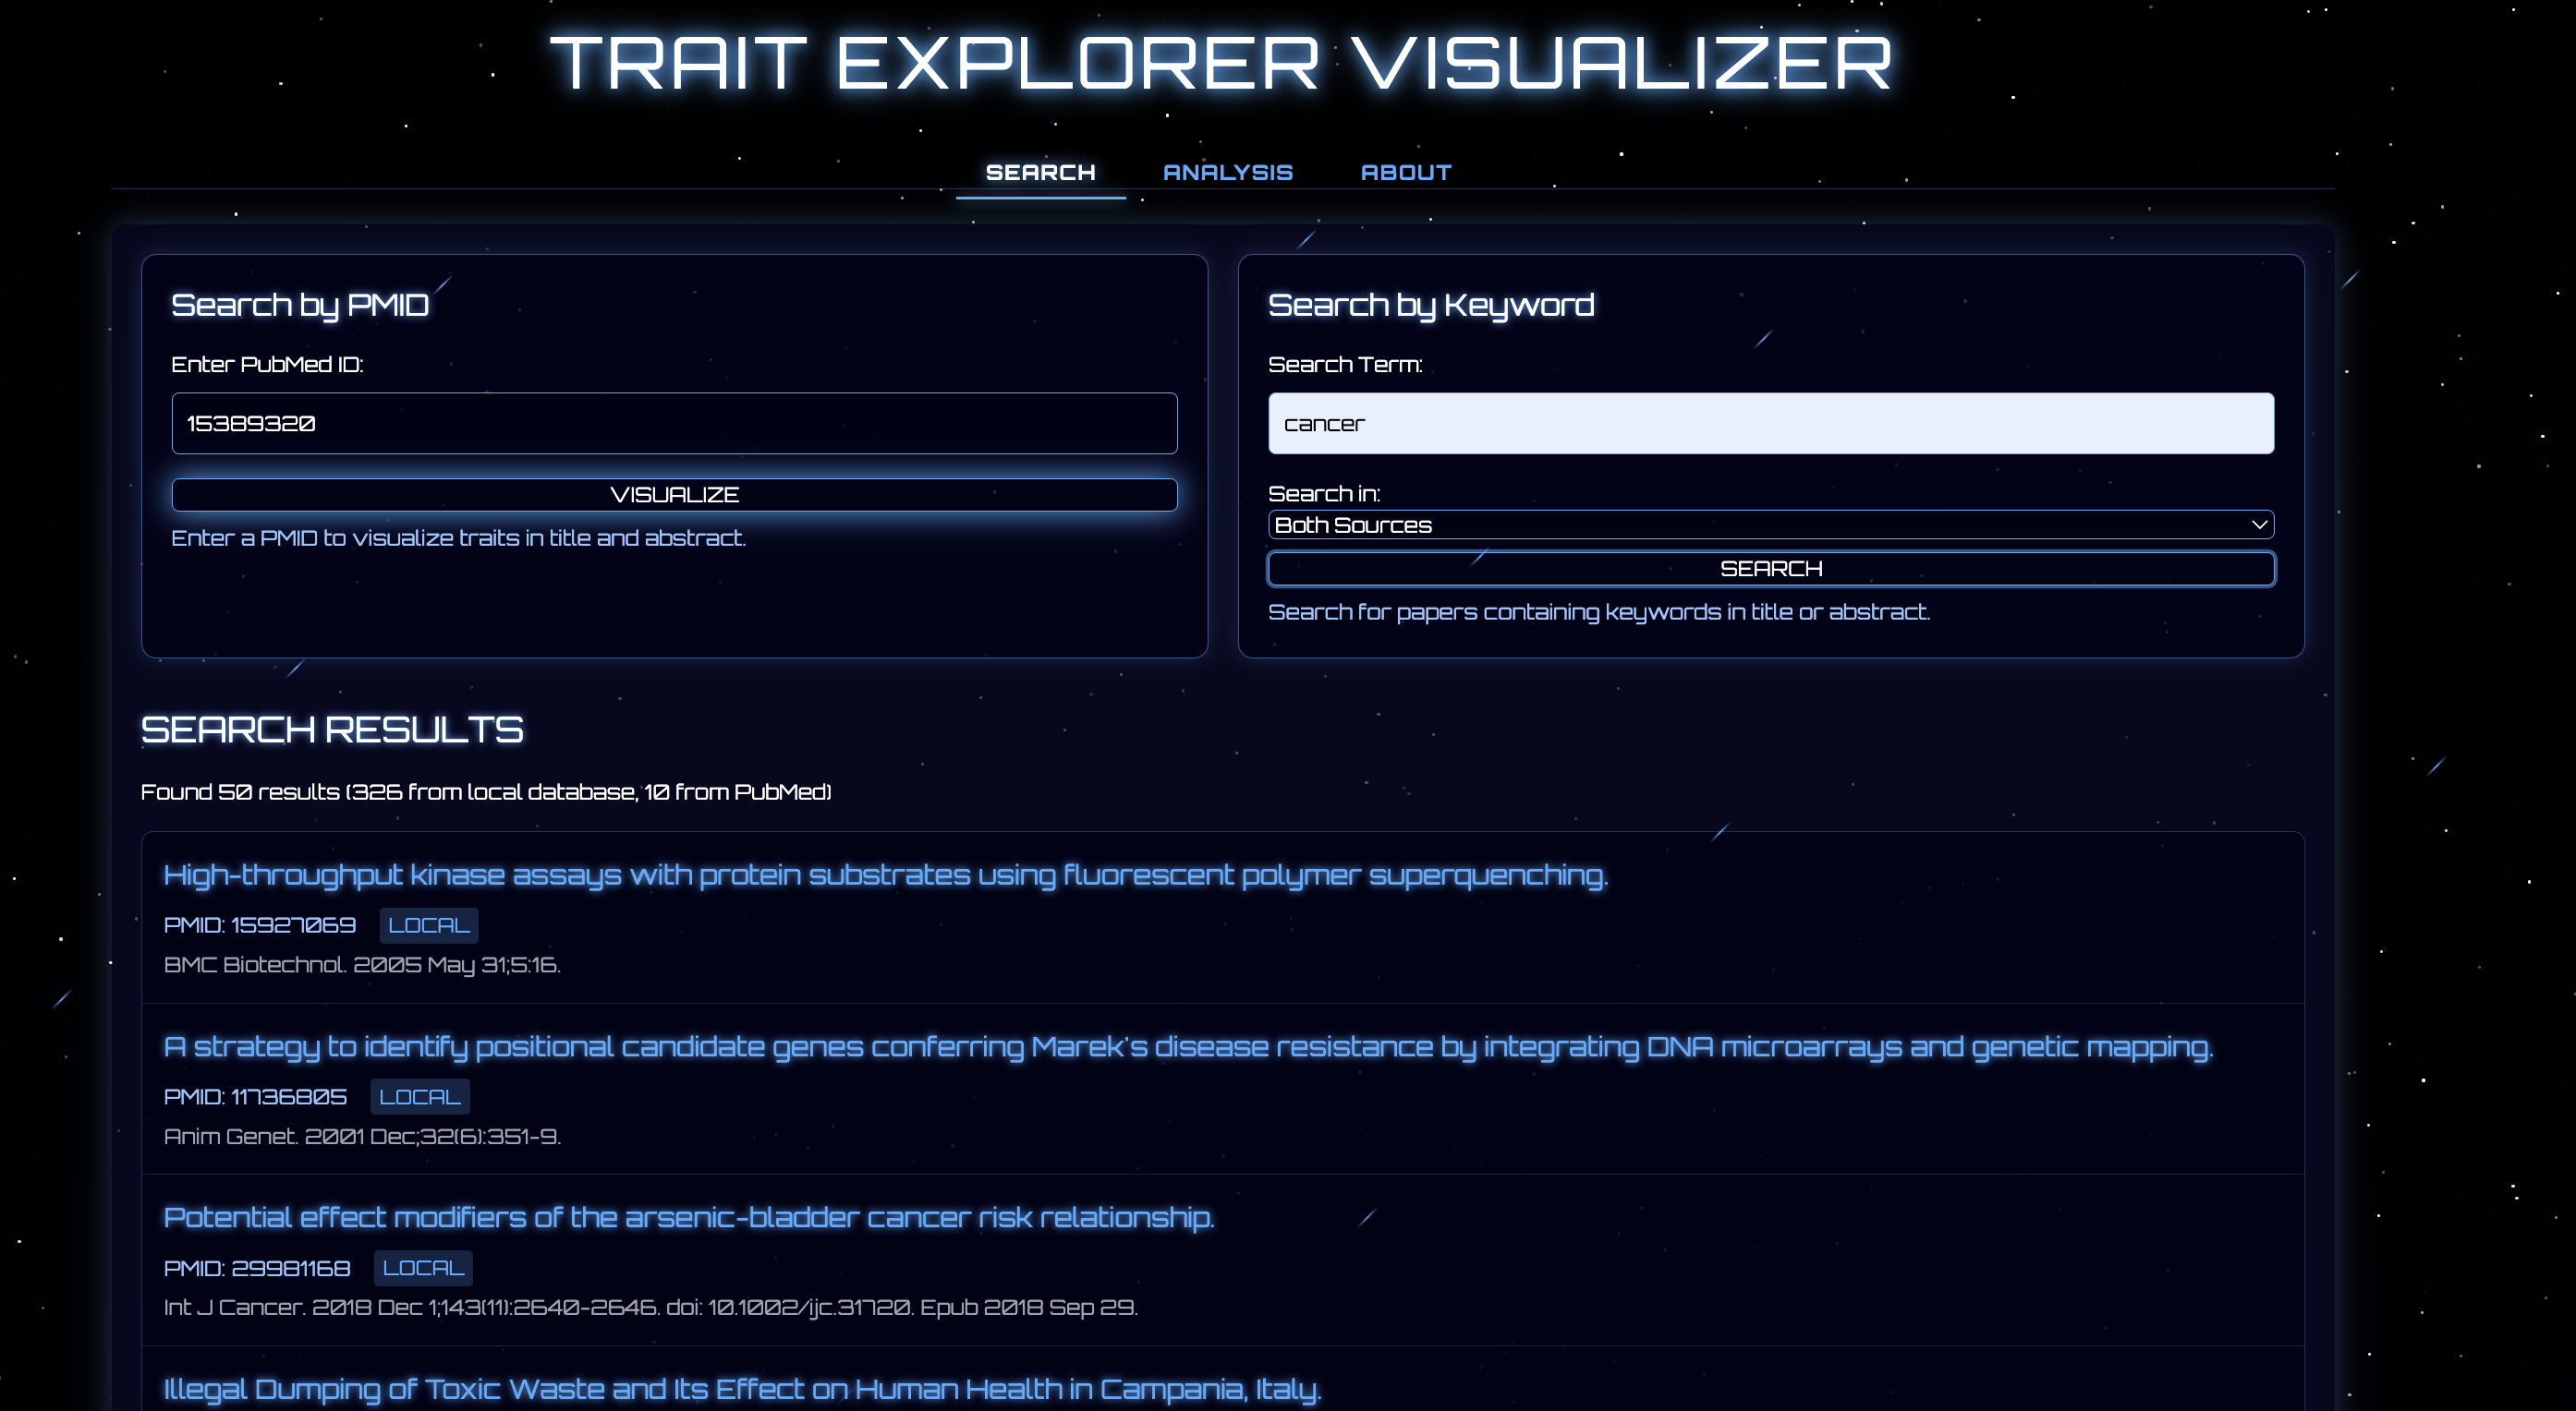
Task: Open the Marek's disease resistance paper link
Action: (1187, 1046)
